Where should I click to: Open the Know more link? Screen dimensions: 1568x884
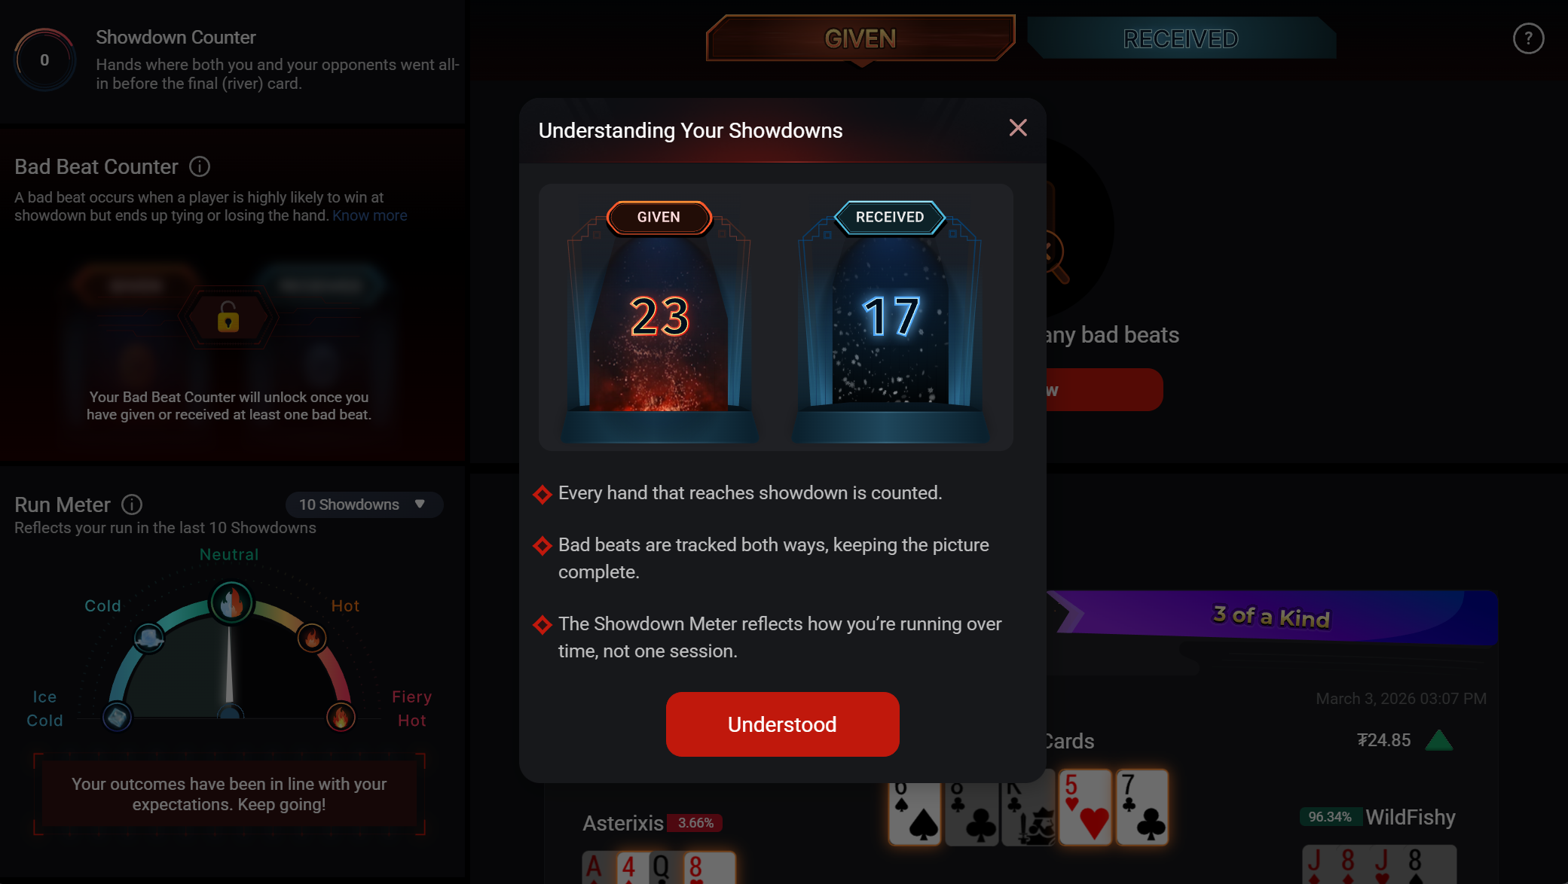[369, 215]
